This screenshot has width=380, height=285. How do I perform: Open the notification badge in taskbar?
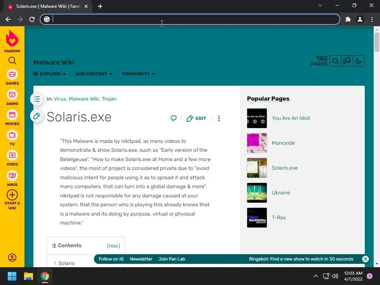click(370, 276)
